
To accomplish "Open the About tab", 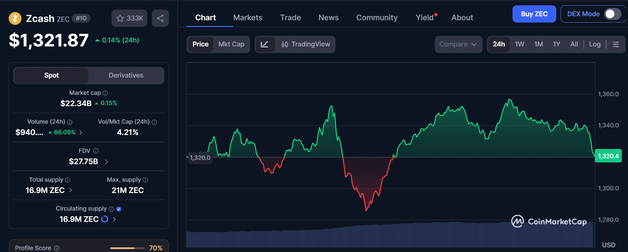I will coord(462,18).
